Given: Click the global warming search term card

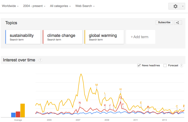Looking at the screenshot, I should (104, 37).
